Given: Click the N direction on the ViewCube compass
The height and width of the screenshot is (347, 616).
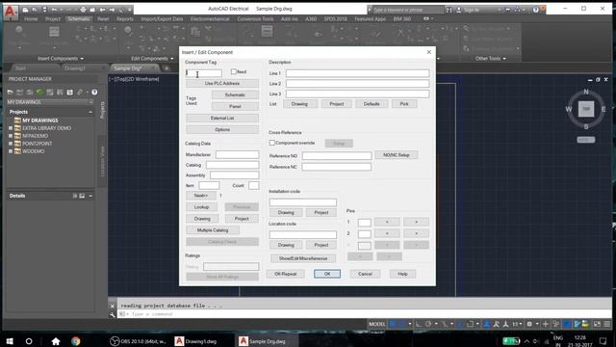Looking at the screenshot, I should coord(586,92).
